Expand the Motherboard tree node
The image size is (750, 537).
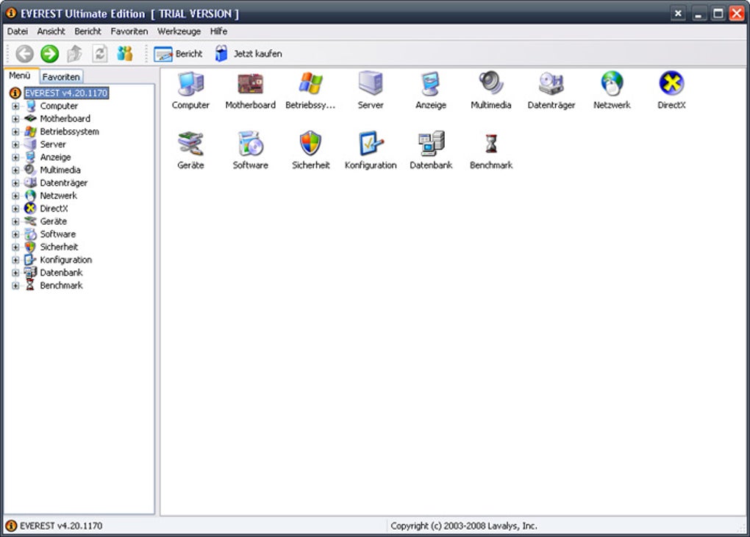pyautogui.click(x=15, y=119)
